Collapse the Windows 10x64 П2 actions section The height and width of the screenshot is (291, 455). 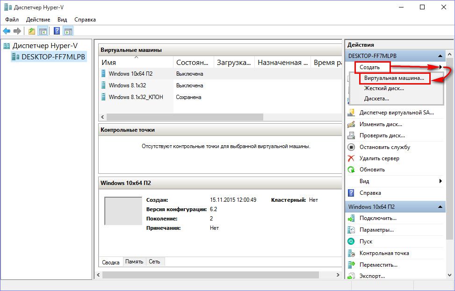[x=440, y=207]
